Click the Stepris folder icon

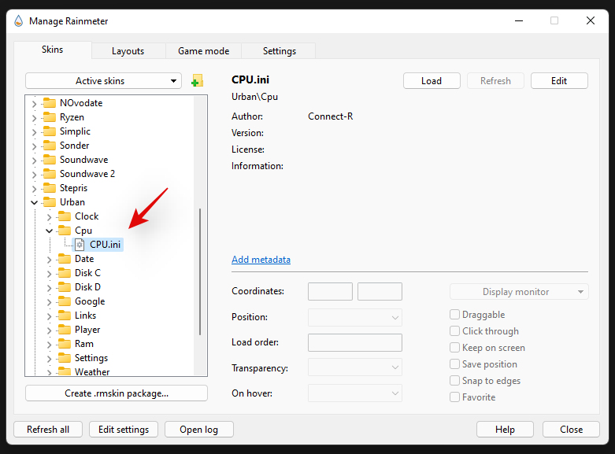50,188
